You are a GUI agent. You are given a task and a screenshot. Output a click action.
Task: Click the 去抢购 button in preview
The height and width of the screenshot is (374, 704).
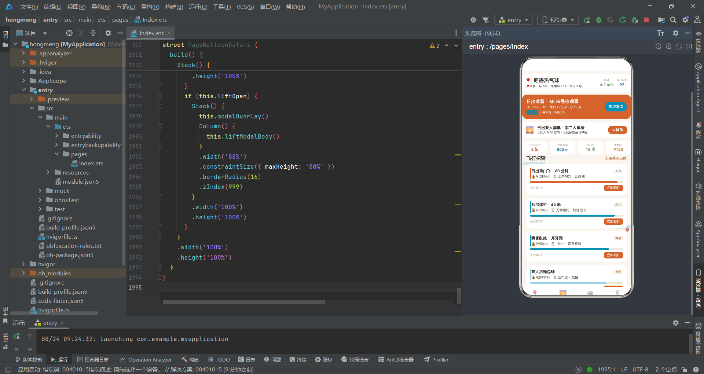pyautogui.click(x=617, y=130)
